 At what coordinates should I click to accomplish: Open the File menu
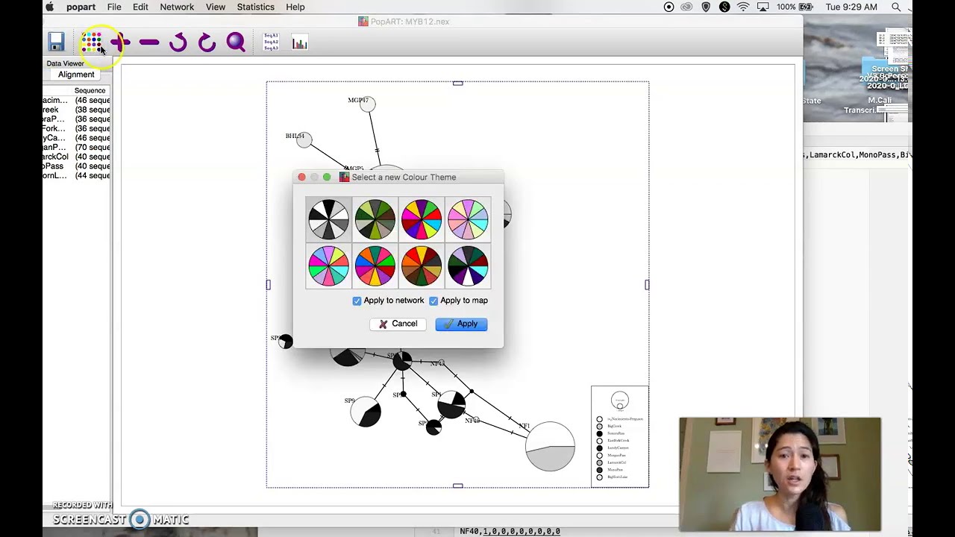(114, 7)
